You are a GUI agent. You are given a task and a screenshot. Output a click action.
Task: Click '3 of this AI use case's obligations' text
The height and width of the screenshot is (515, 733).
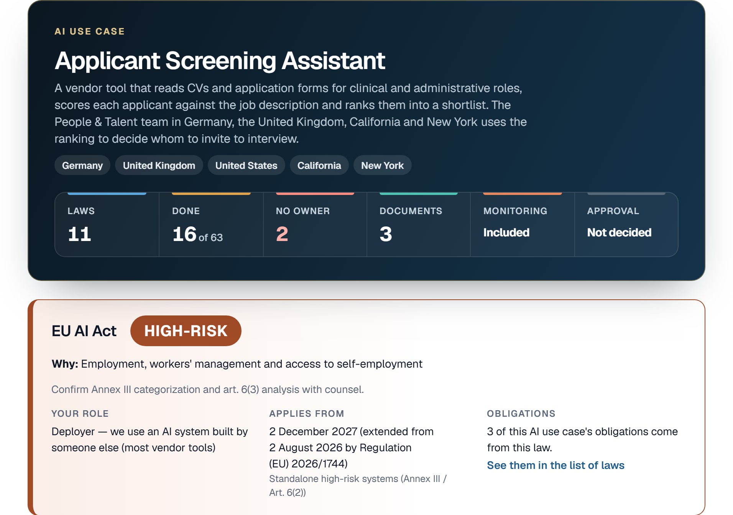[582, 439]
